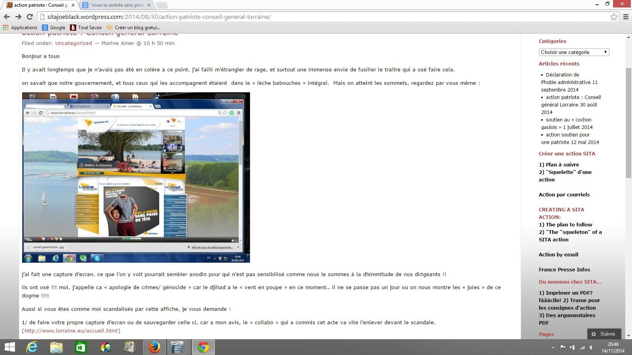Open the Choisir une catégorie dropdown
The image size is (632, 355).
point(574,52)
